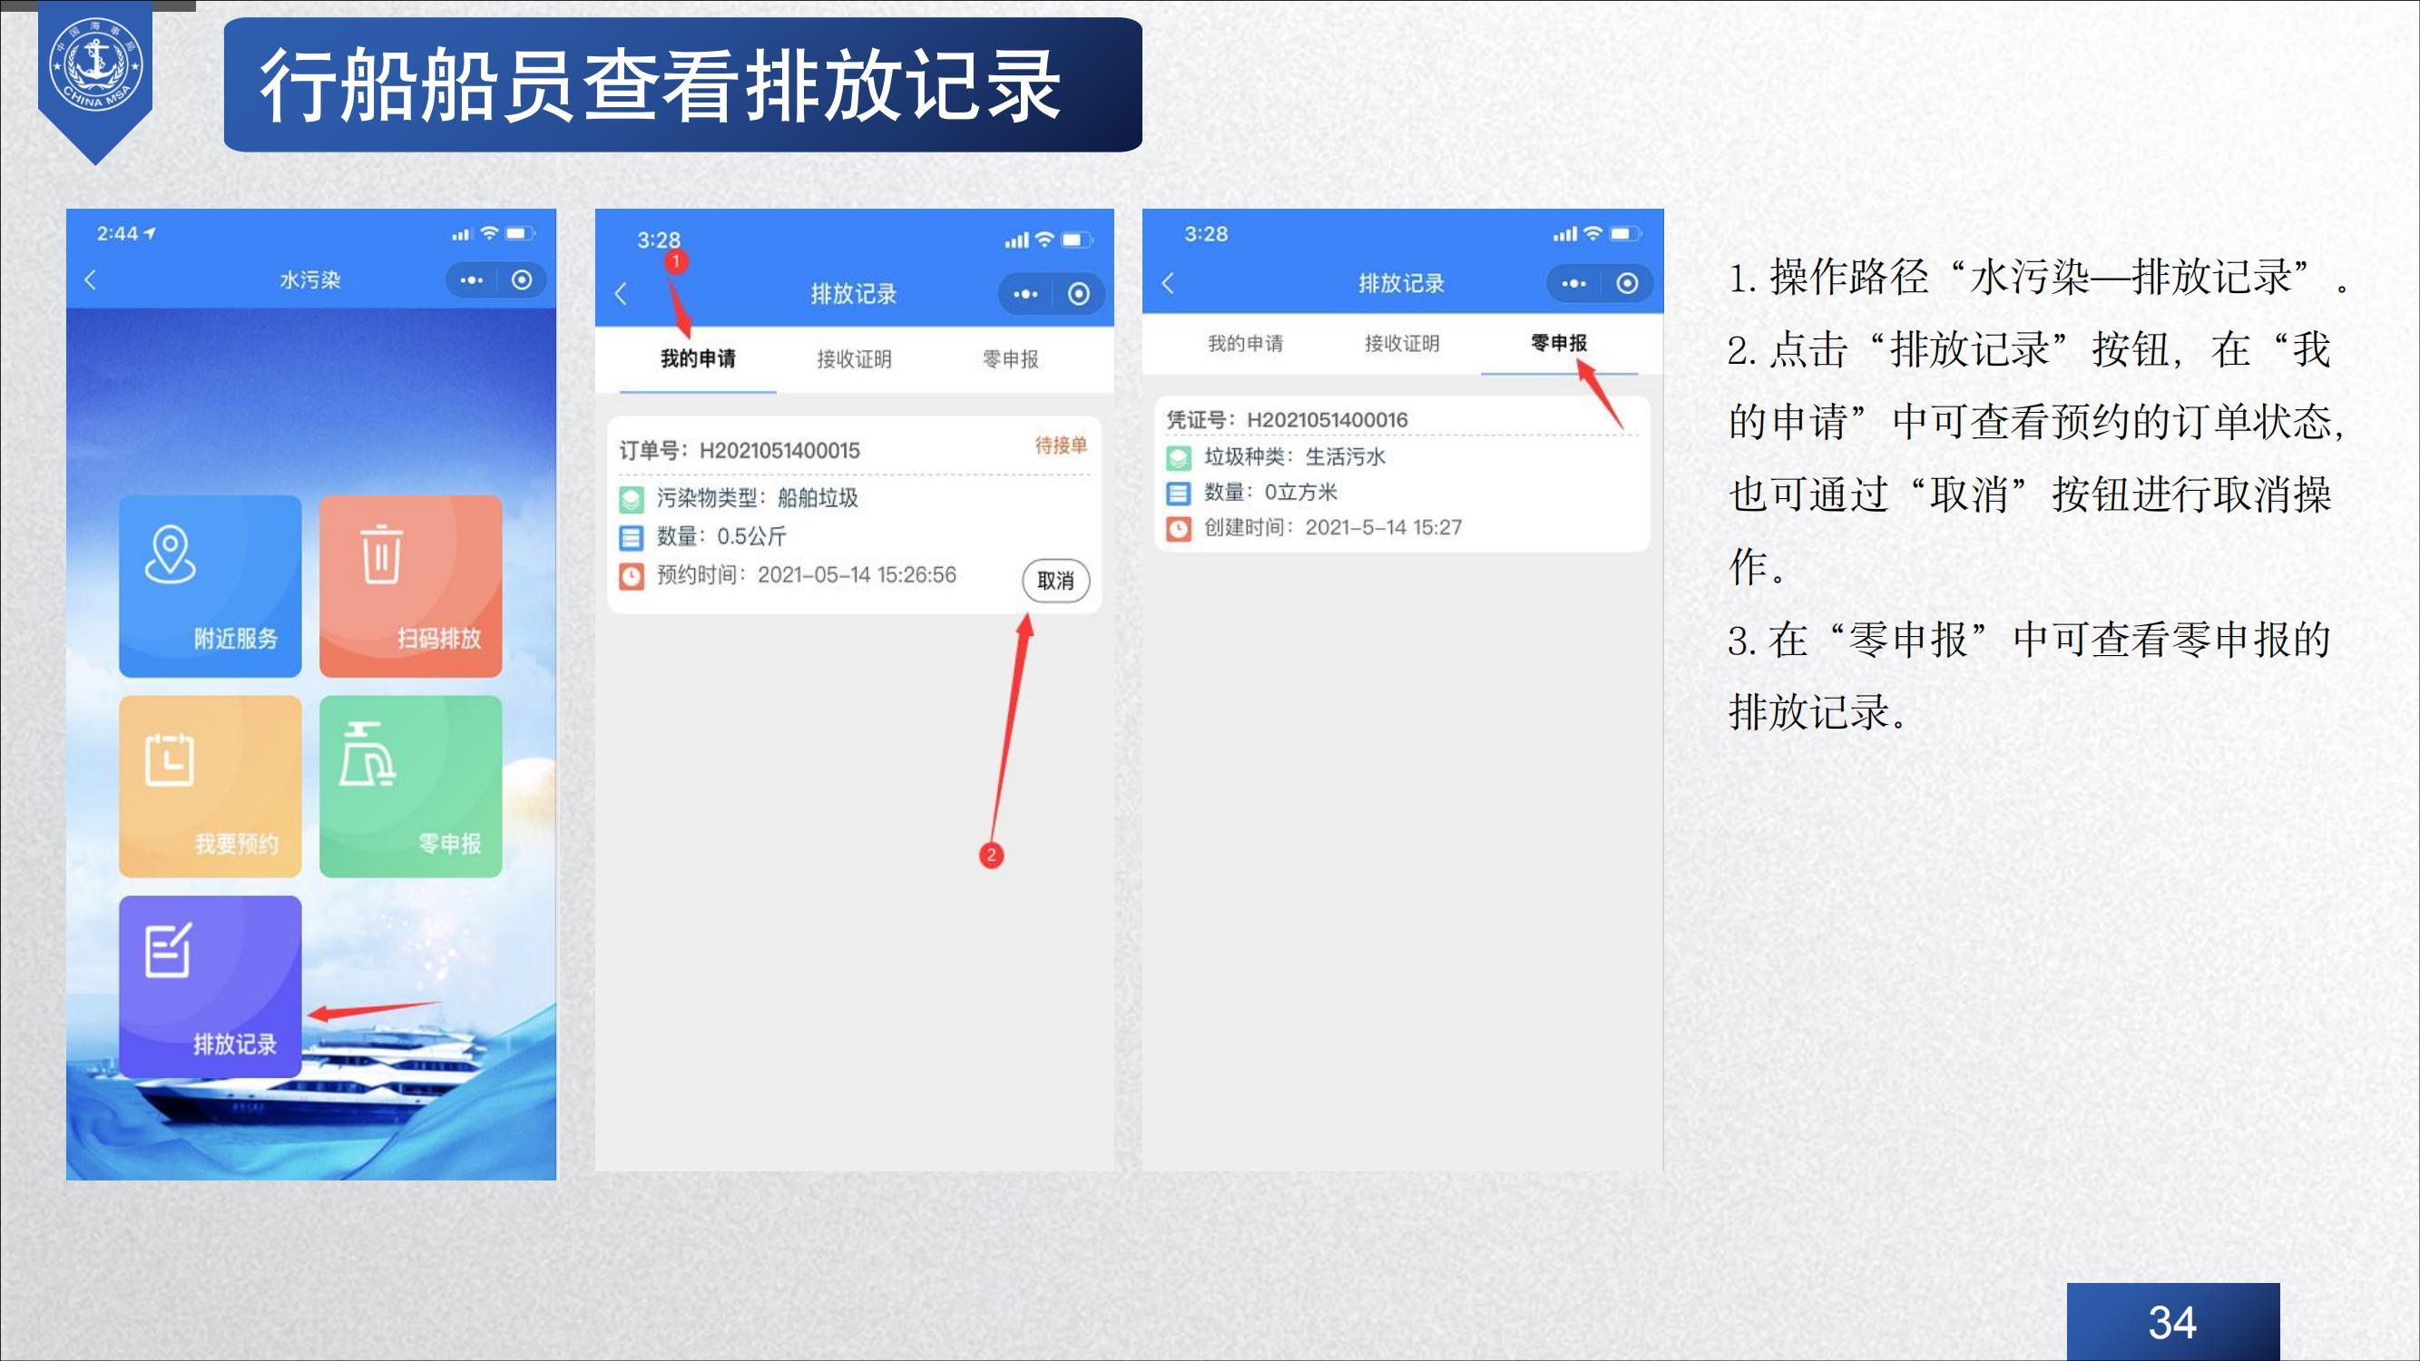Click order number H2021051400015
The width and height of the screenshot is (2420, 1361).
[x=779, y=451]
